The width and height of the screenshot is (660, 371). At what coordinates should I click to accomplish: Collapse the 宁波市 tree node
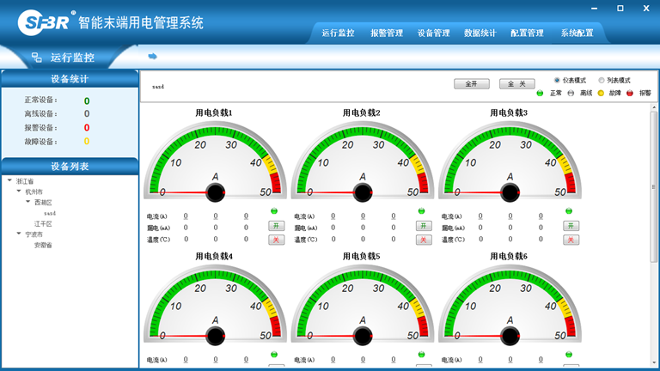pos(17,234)
